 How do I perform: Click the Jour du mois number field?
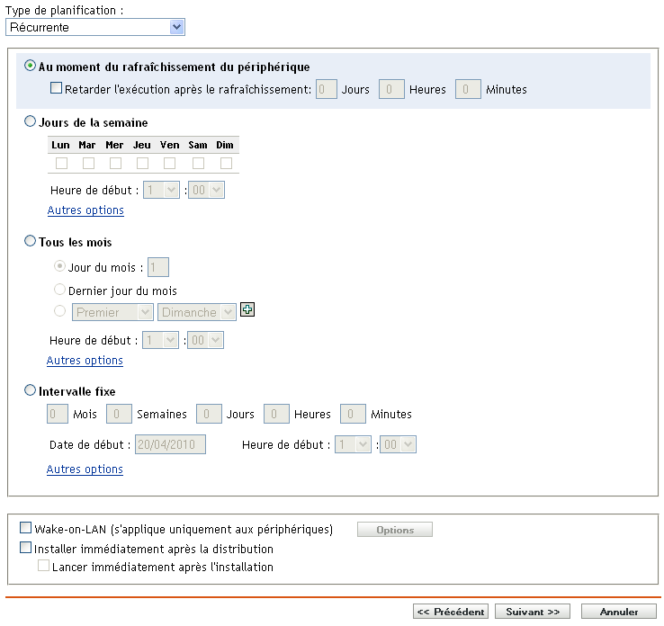click(x=158, y=267)
